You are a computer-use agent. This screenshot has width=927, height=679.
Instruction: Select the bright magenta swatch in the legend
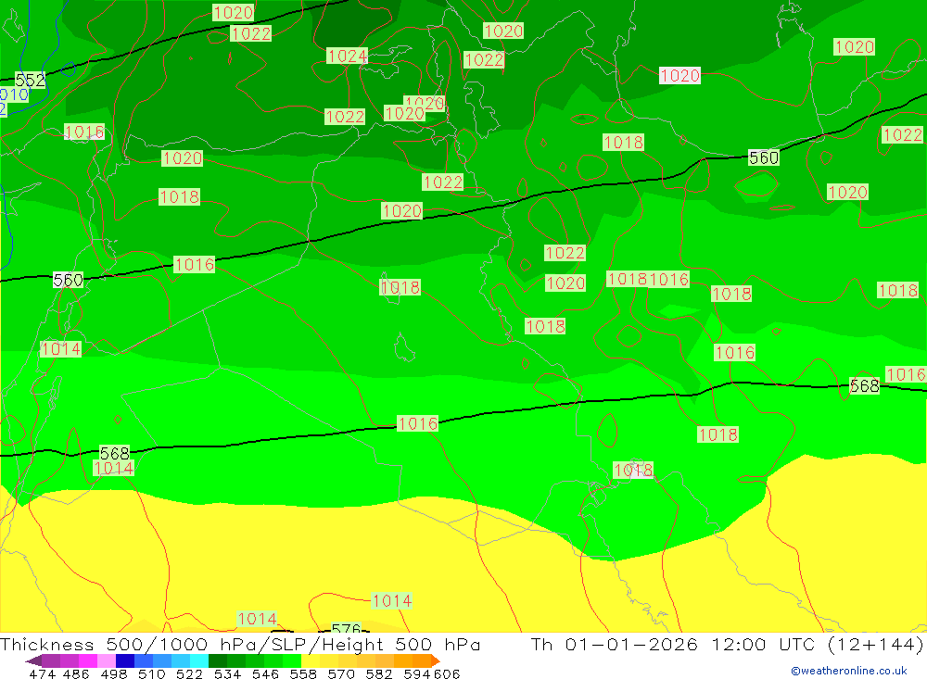pyautogui.click(x=88, y=660)
